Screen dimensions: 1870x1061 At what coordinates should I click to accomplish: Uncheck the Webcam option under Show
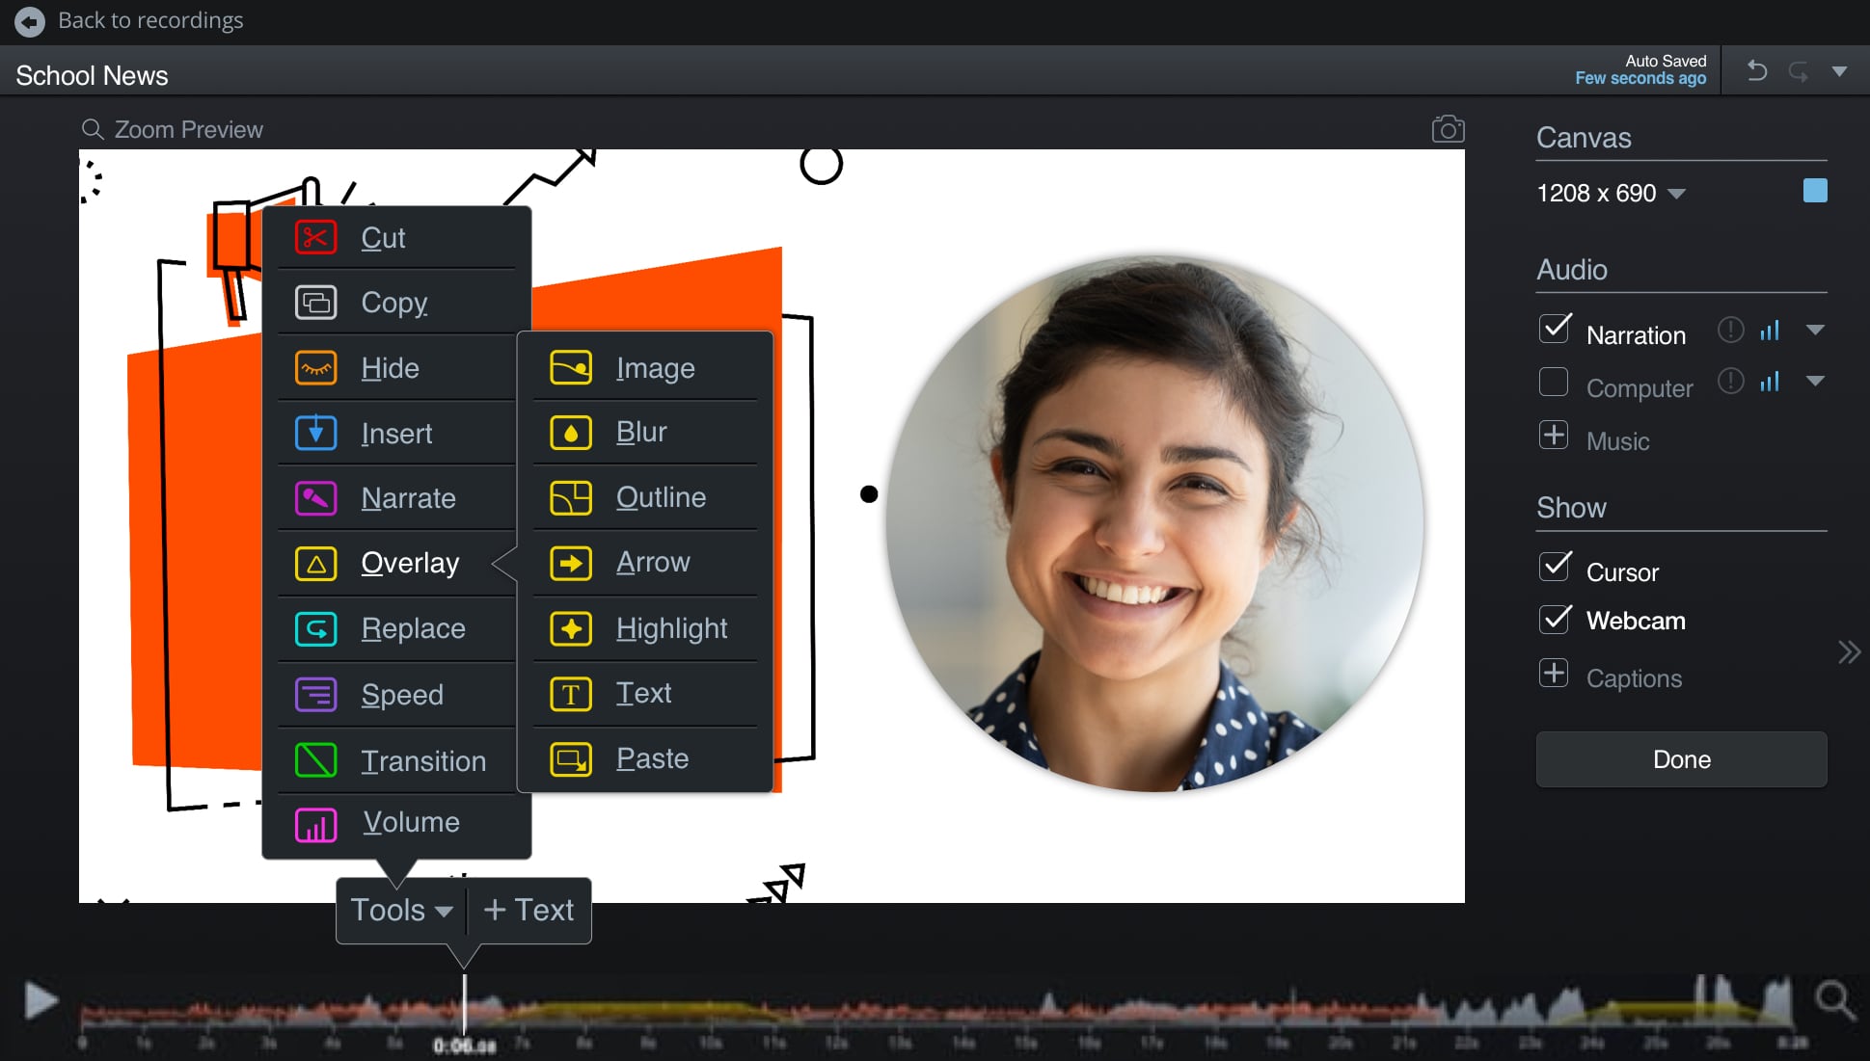point(1554,620)
